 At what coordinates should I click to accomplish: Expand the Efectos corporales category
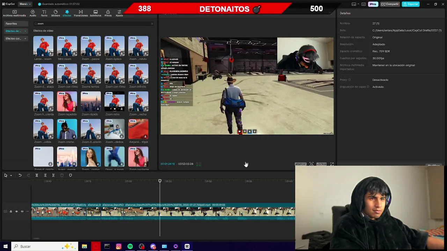[16, 39]
